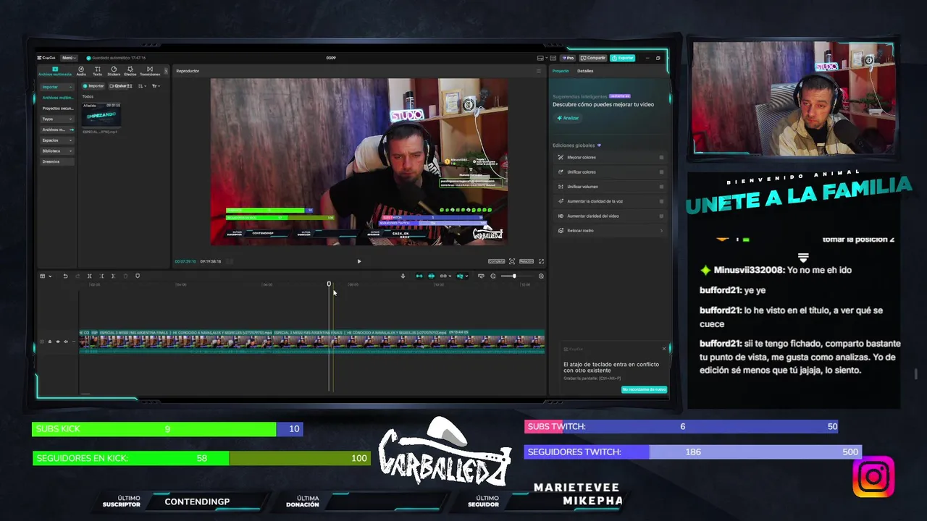Select the Todos filter label

coord(88,96)
